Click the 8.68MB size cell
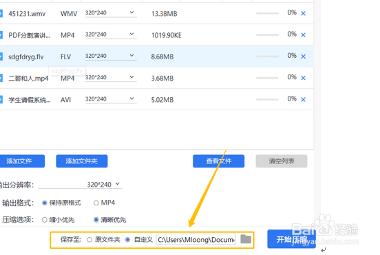Image resolution: width=380 pixels, height=255 pixels. [x=162, y=57]
